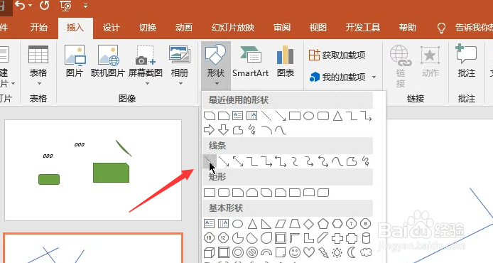Insert the Cylinder shape

[x=366, y=238]
